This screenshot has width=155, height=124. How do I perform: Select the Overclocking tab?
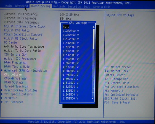coord(41,6)
